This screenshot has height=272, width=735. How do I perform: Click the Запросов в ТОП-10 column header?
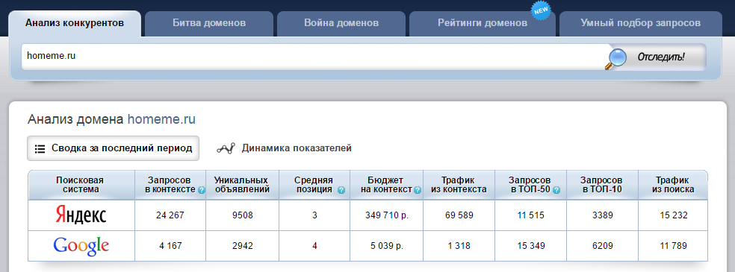pos(601,185)
